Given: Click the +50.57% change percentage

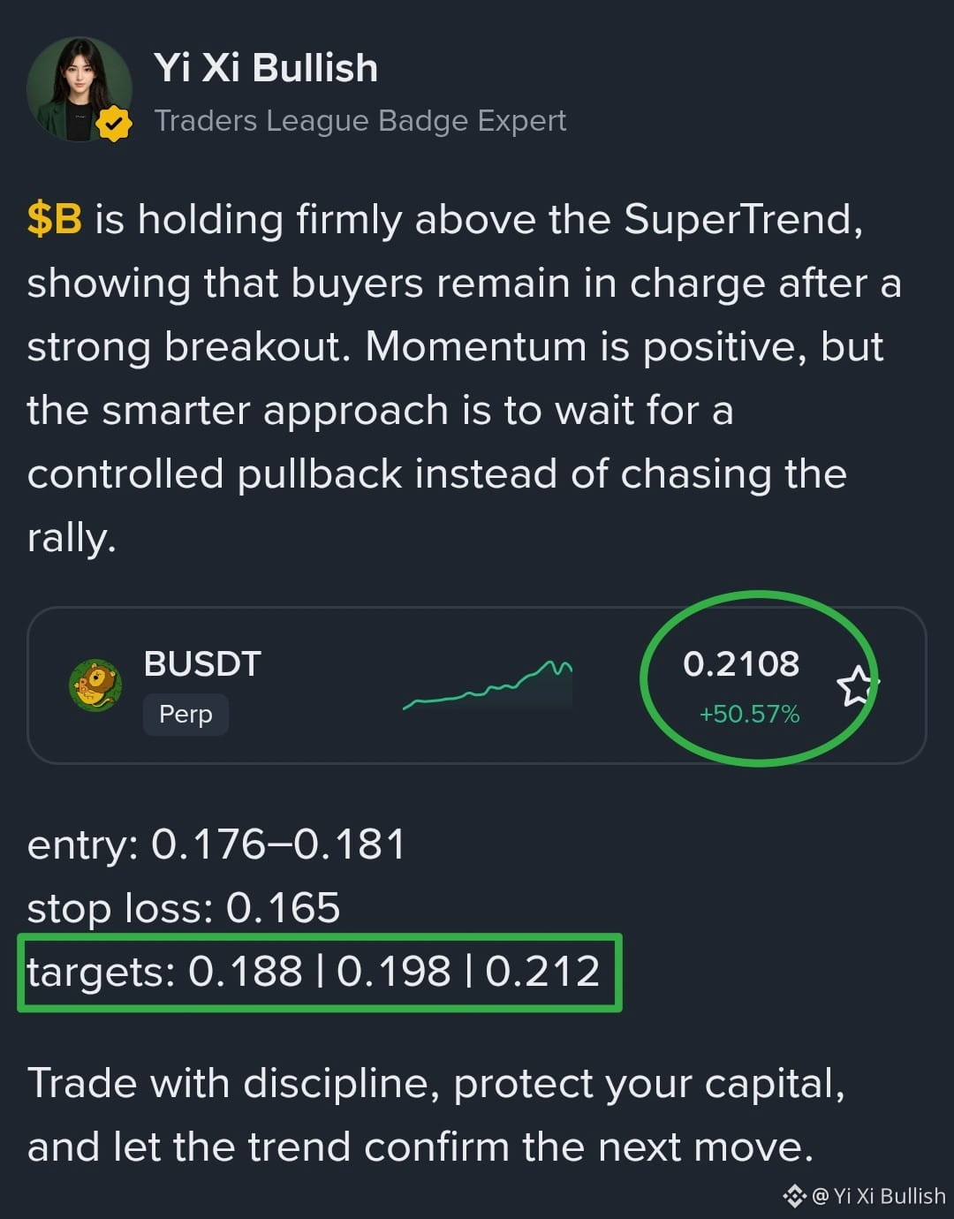Looking at the screenshot, I should click(x=749, y=714).
